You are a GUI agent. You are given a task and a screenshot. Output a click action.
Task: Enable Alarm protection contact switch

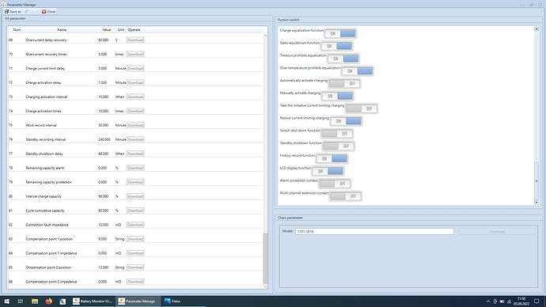(335, 184)
